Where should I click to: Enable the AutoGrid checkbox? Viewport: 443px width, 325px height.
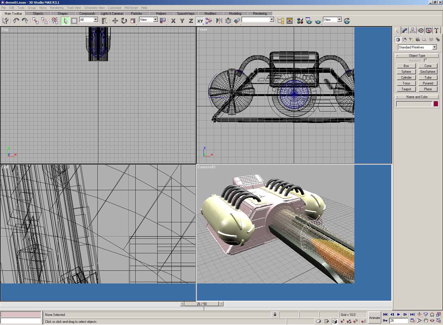[x=426, y=60]
